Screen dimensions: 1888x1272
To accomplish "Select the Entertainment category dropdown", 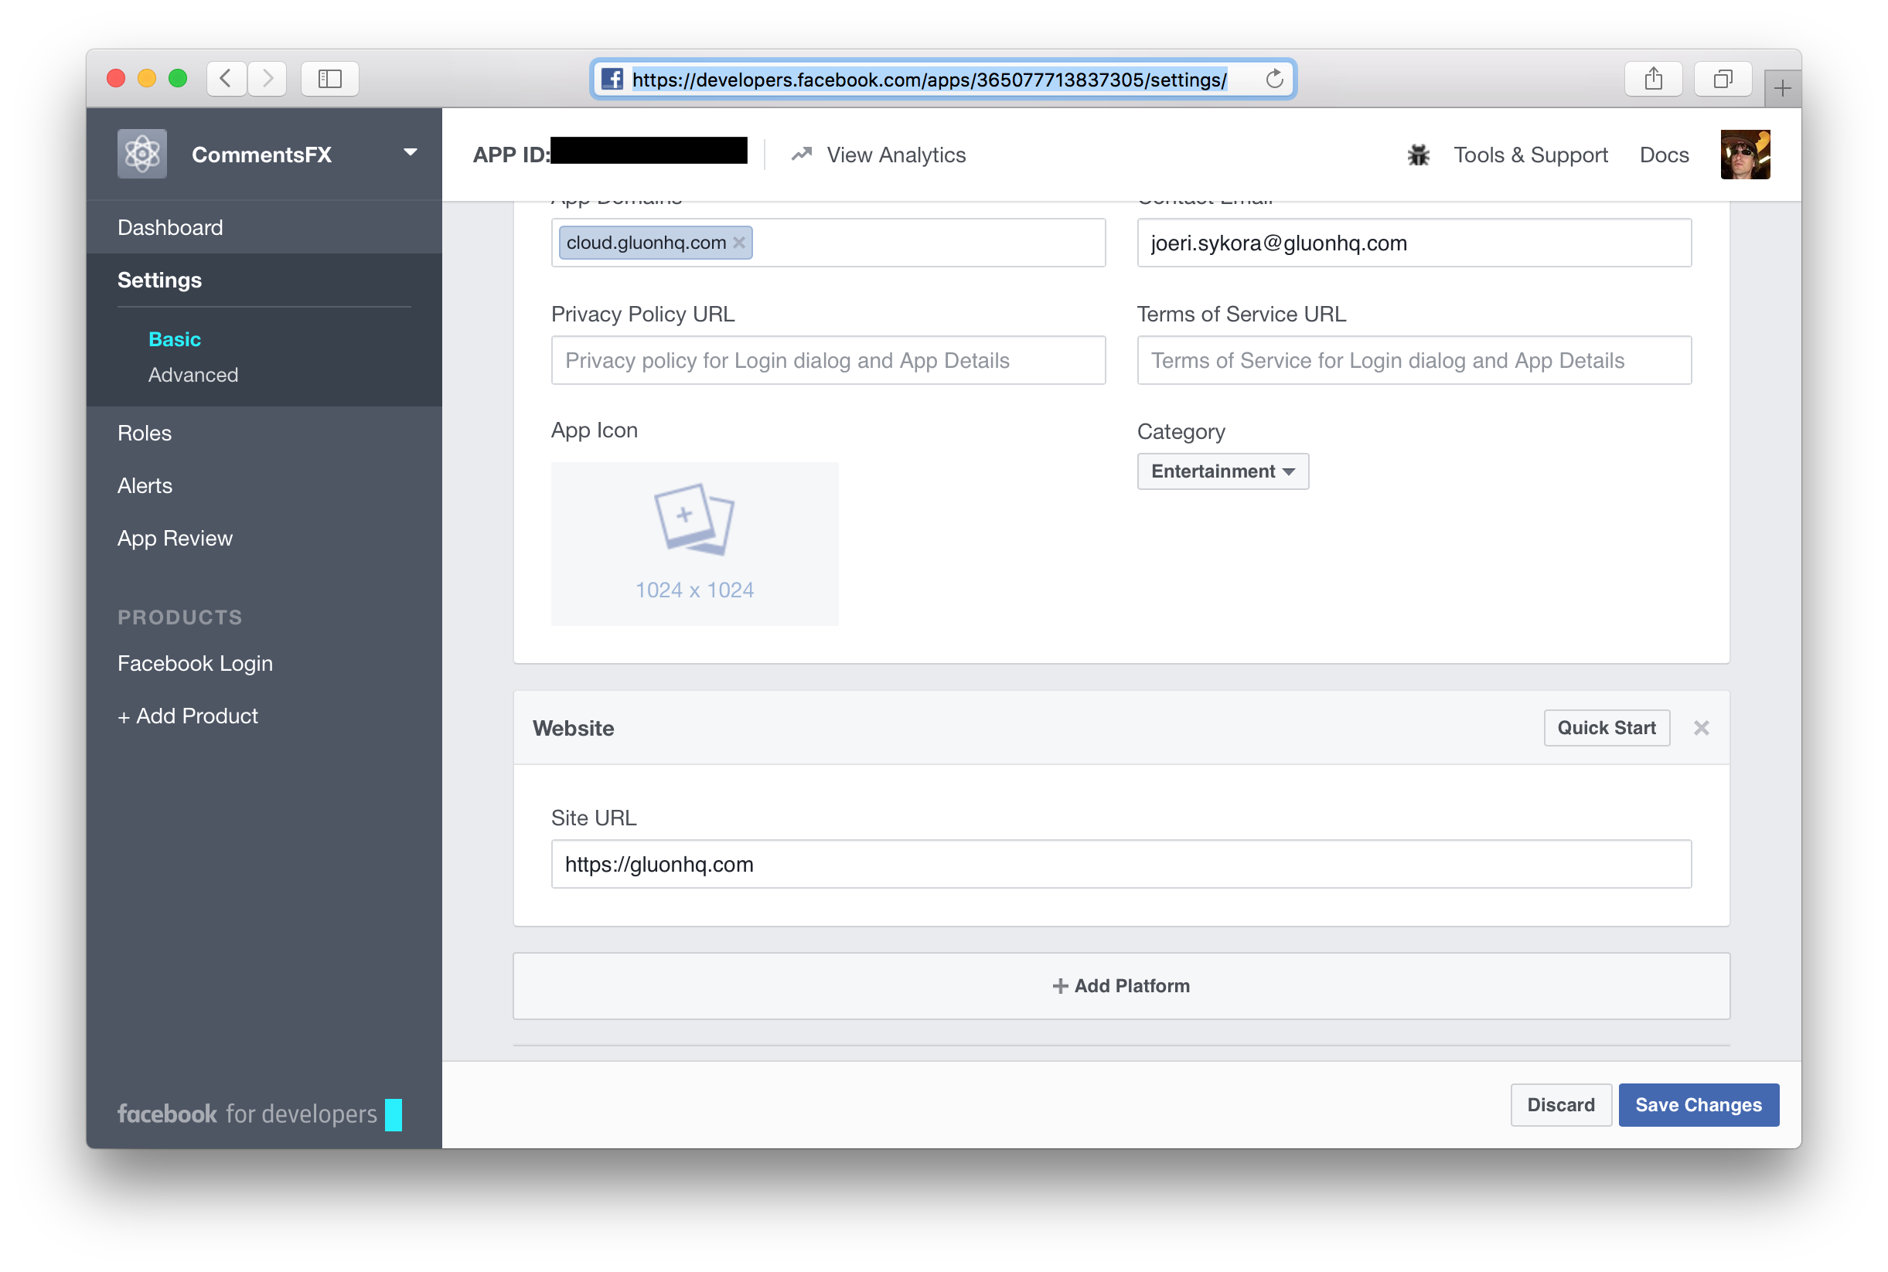I will click(1221, 471).
